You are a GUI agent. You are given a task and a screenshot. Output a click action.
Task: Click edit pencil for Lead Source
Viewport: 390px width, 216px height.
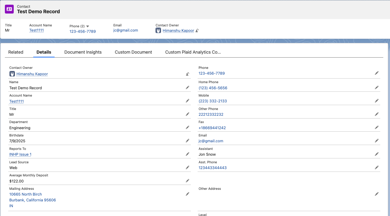[188, 168]
